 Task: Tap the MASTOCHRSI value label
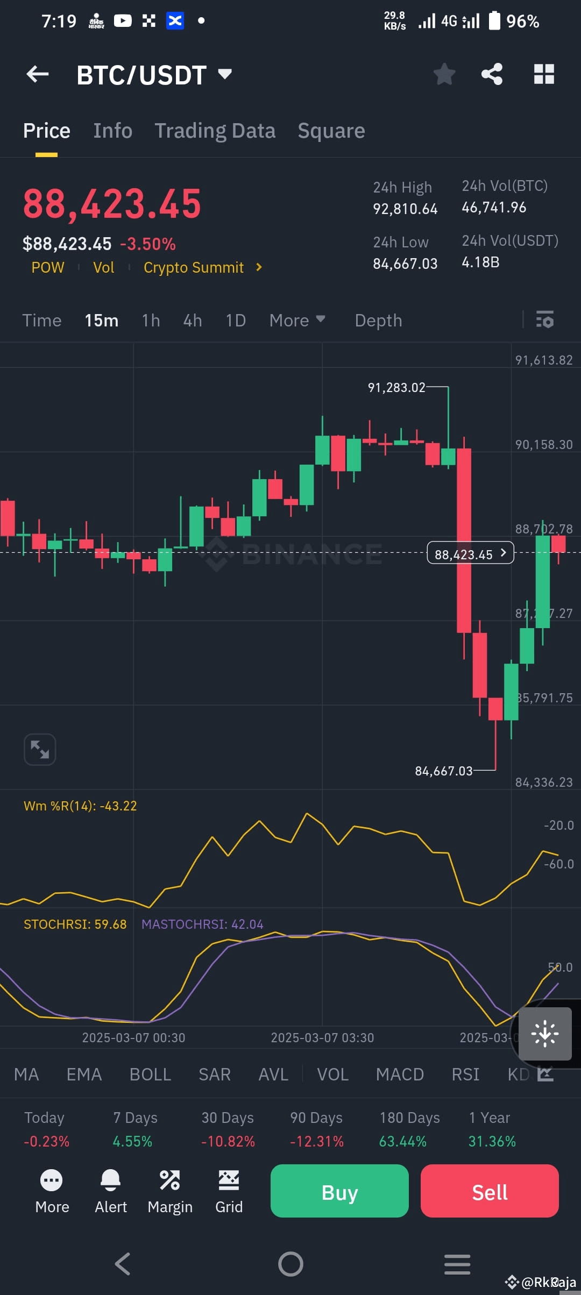pyautogui.click(x=202, y=924)
